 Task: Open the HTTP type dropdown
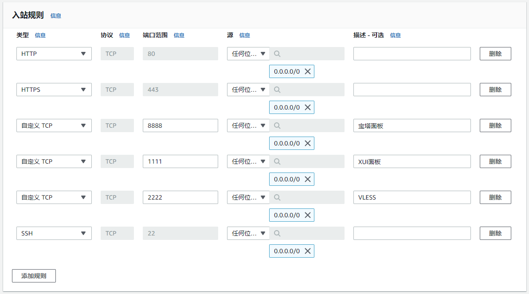click(54, 54)
